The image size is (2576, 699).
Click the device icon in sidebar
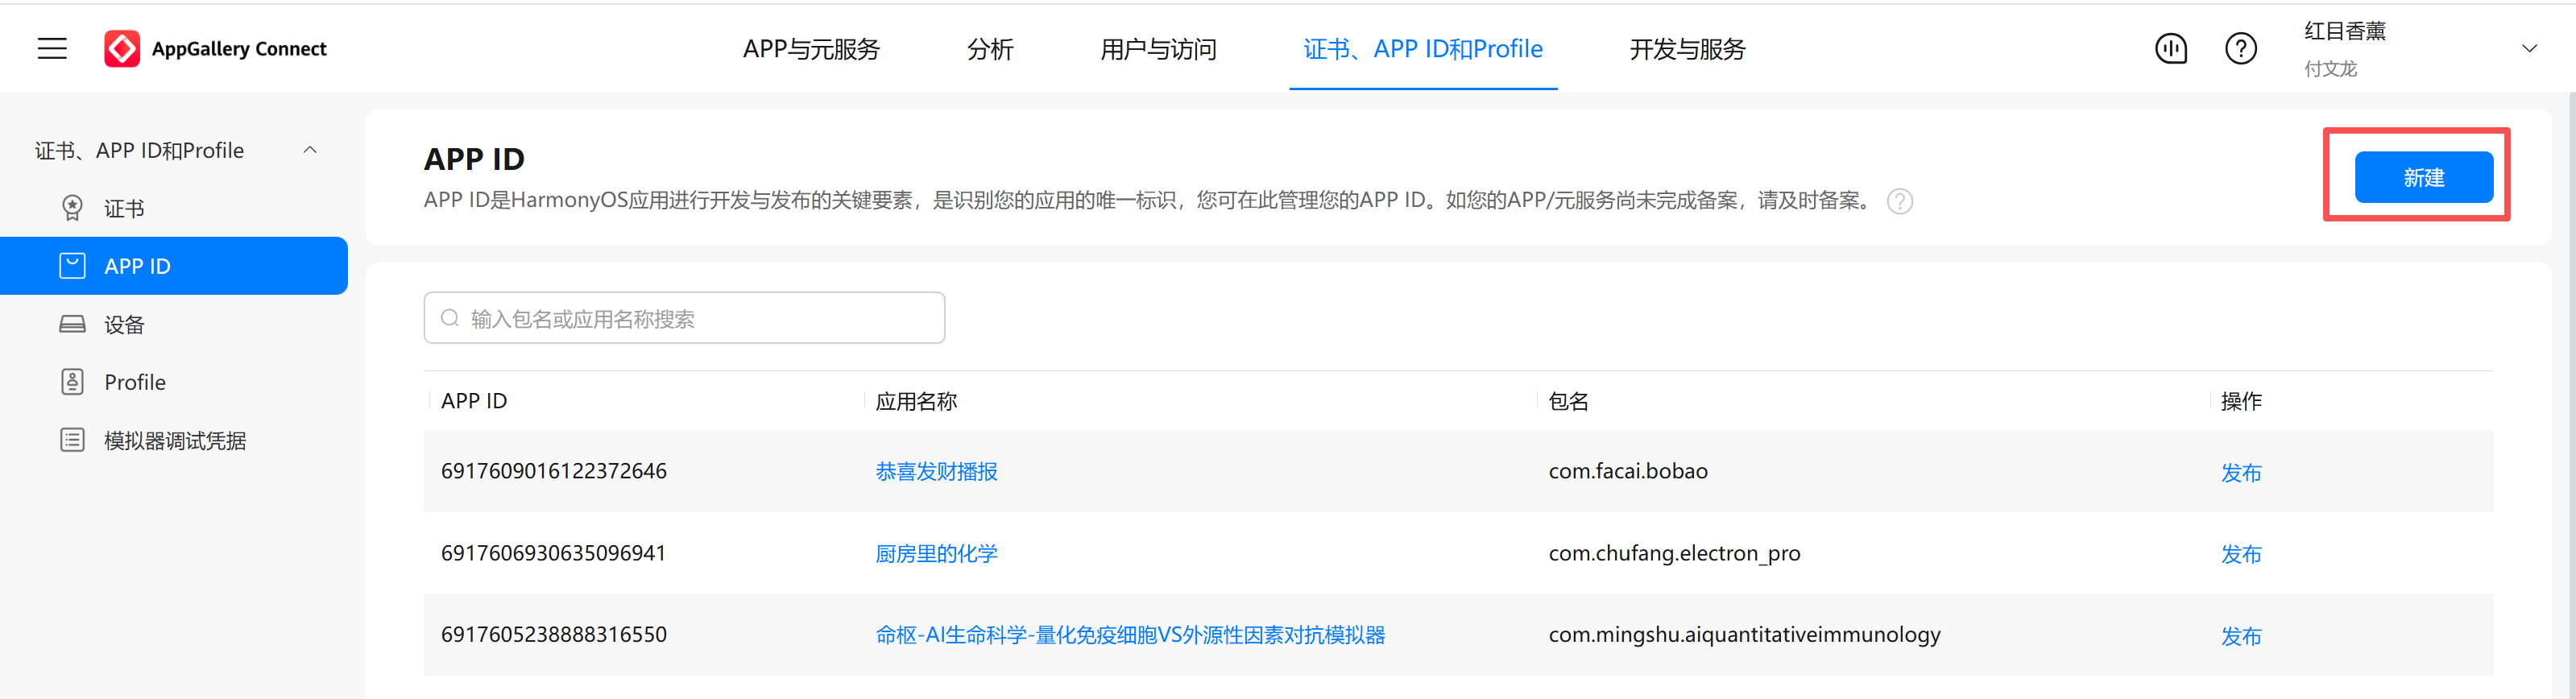(x=72, y=324)
